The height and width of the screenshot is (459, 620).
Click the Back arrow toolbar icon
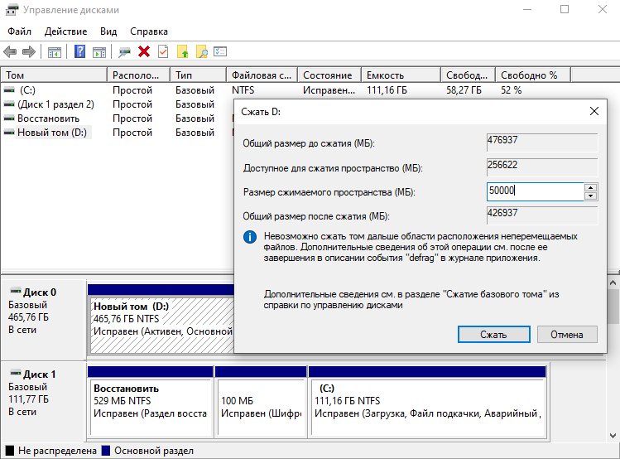(x=10, y=52)
